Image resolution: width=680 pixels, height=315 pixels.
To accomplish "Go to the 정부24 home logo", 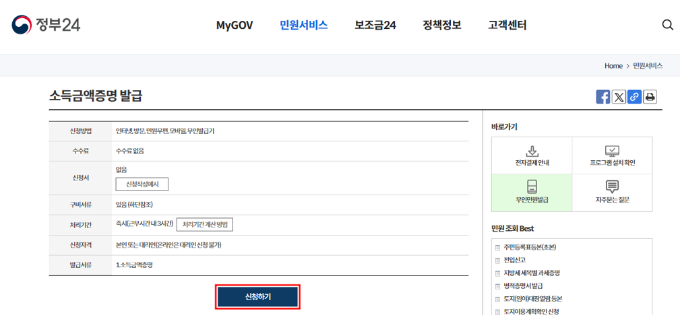I will (46, 25).
